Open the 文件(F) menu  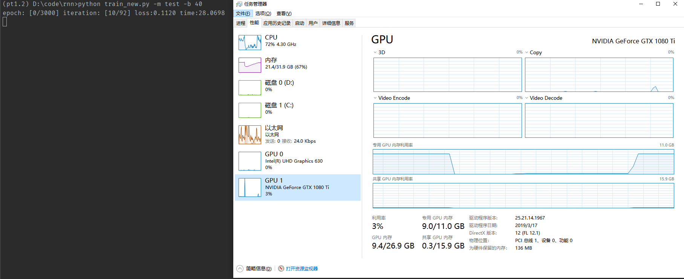click(x=243, y=14)
